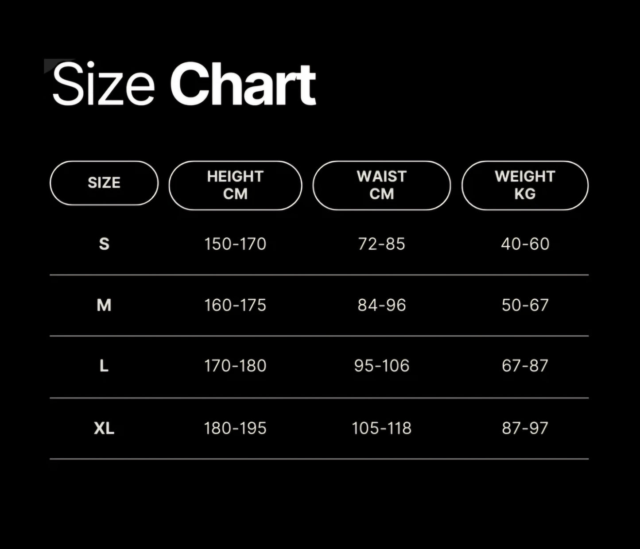
Task: Click the 87-97 weight value
Action: pos(525,428)
